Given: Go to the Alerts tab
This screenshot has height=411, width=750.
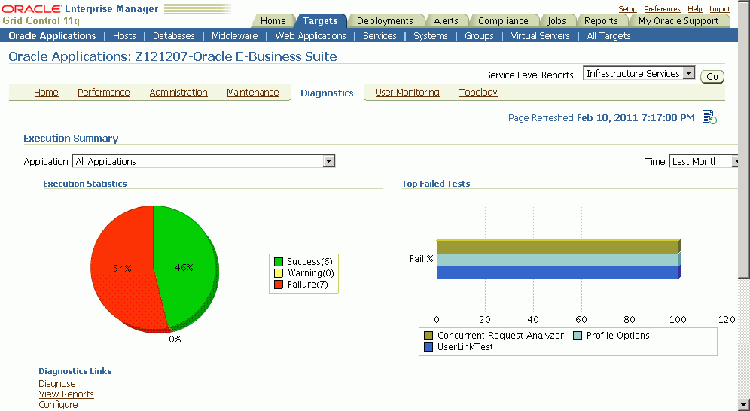Looking at the screenshot, I should tap(446, 20).
